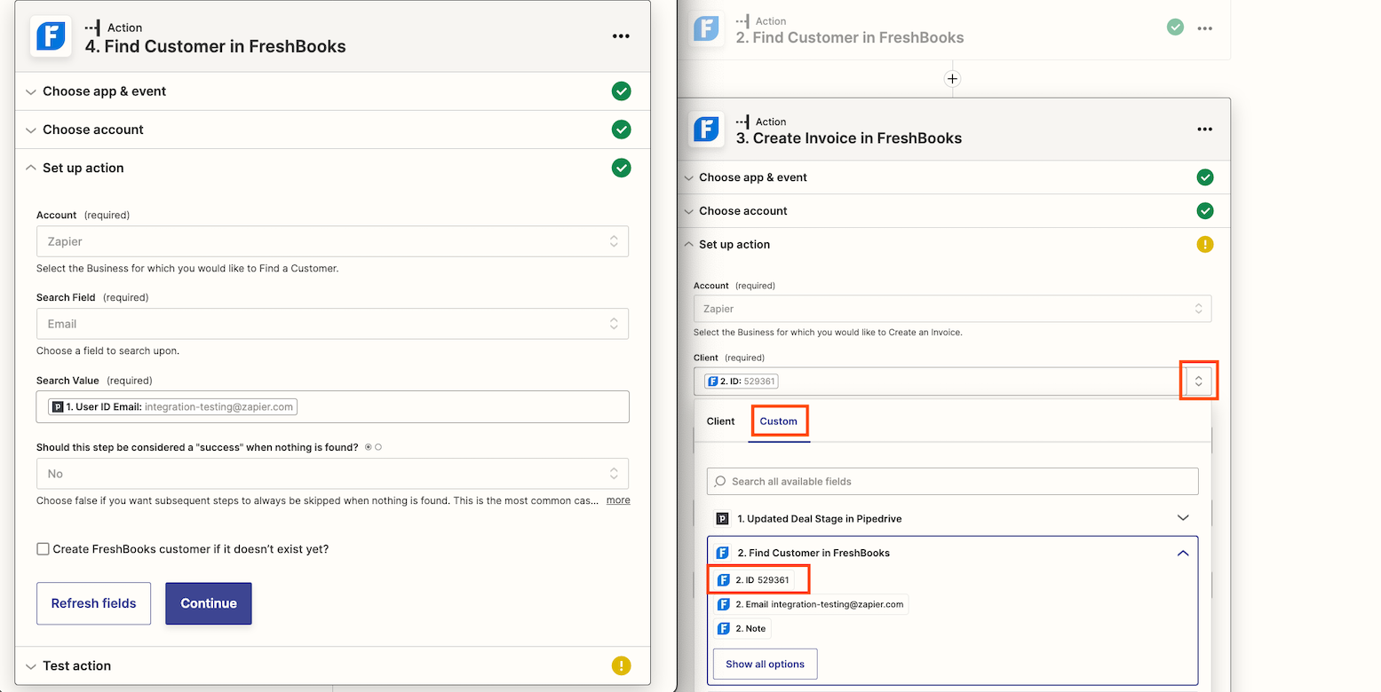The width and height of the screenshot is (1381, 692).
Task: Click green check beside step 3 Choose account
Action: point(1204,211)
